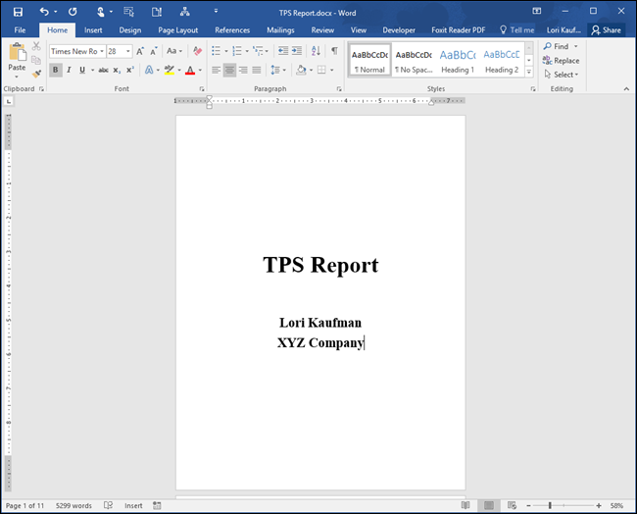Toggle Bold formatting
637x514 pixels.
point(56,70)
